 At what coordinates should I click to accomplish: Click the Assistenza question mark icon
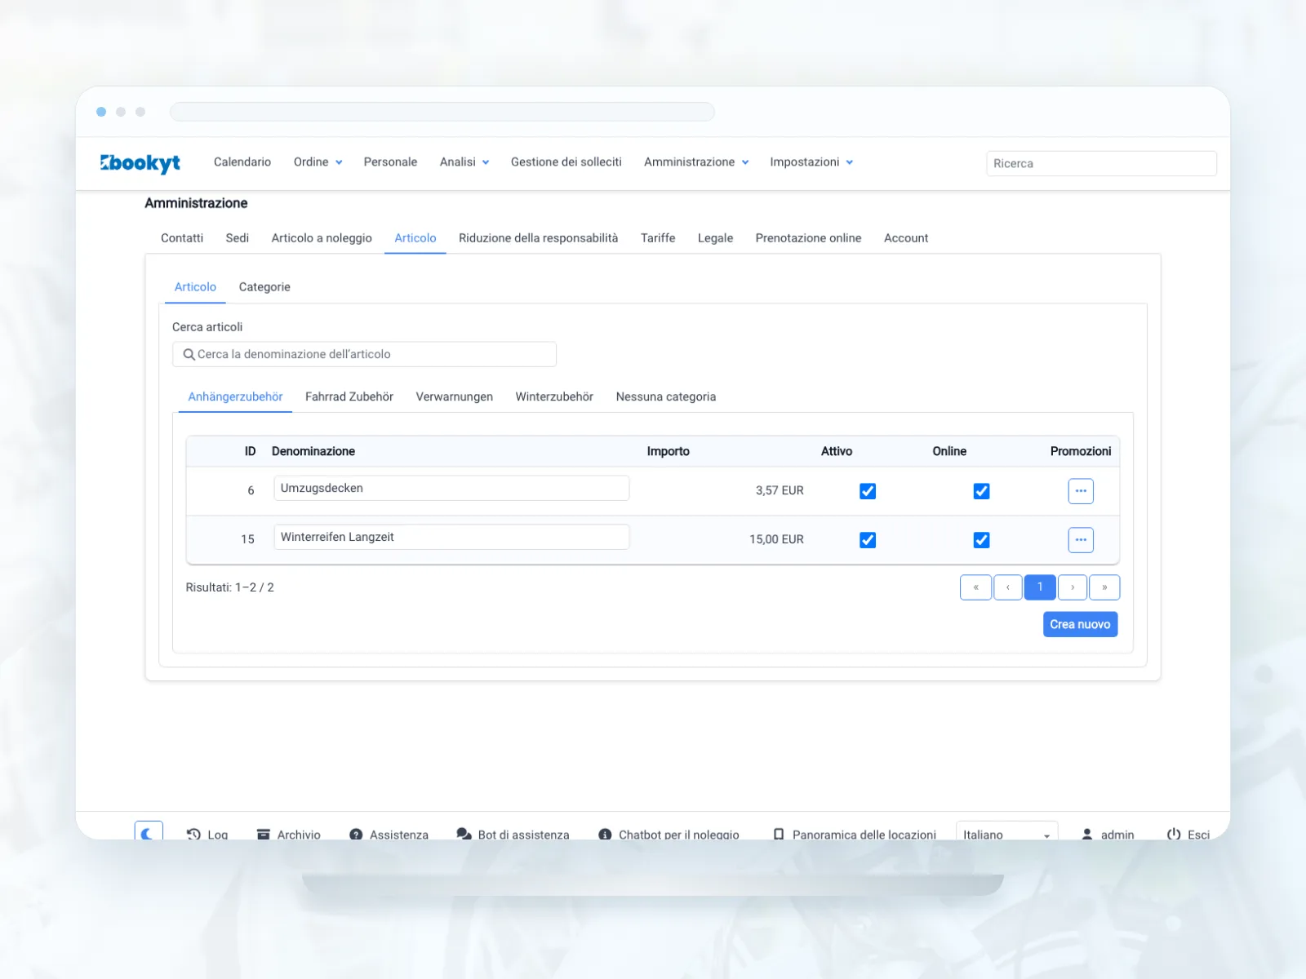click(356, 834)
